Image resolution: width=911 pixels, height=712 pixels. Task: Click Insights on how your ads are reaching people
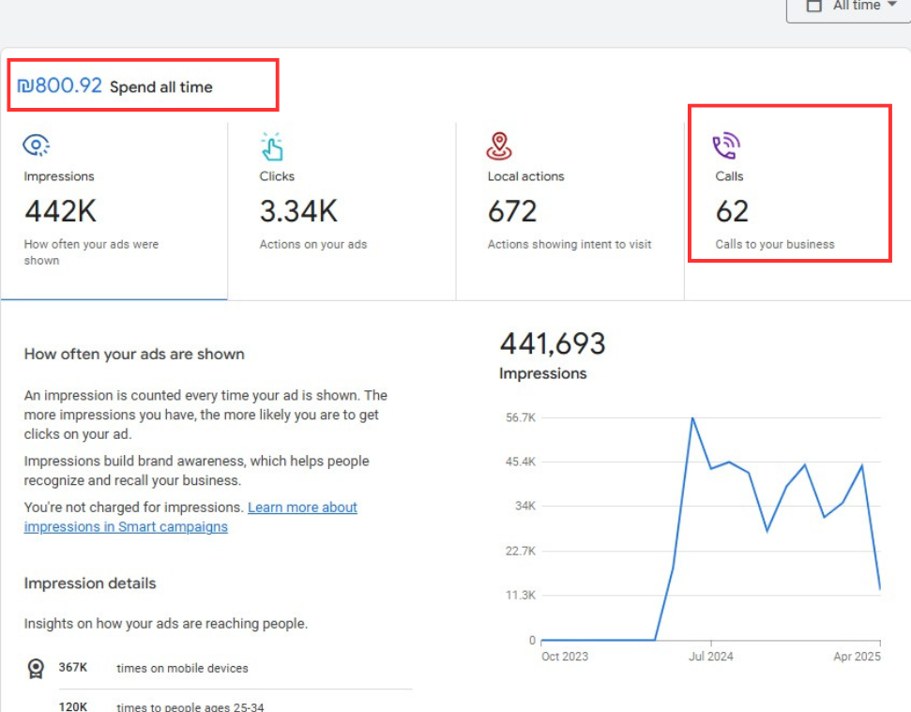[x=165, y=624]
